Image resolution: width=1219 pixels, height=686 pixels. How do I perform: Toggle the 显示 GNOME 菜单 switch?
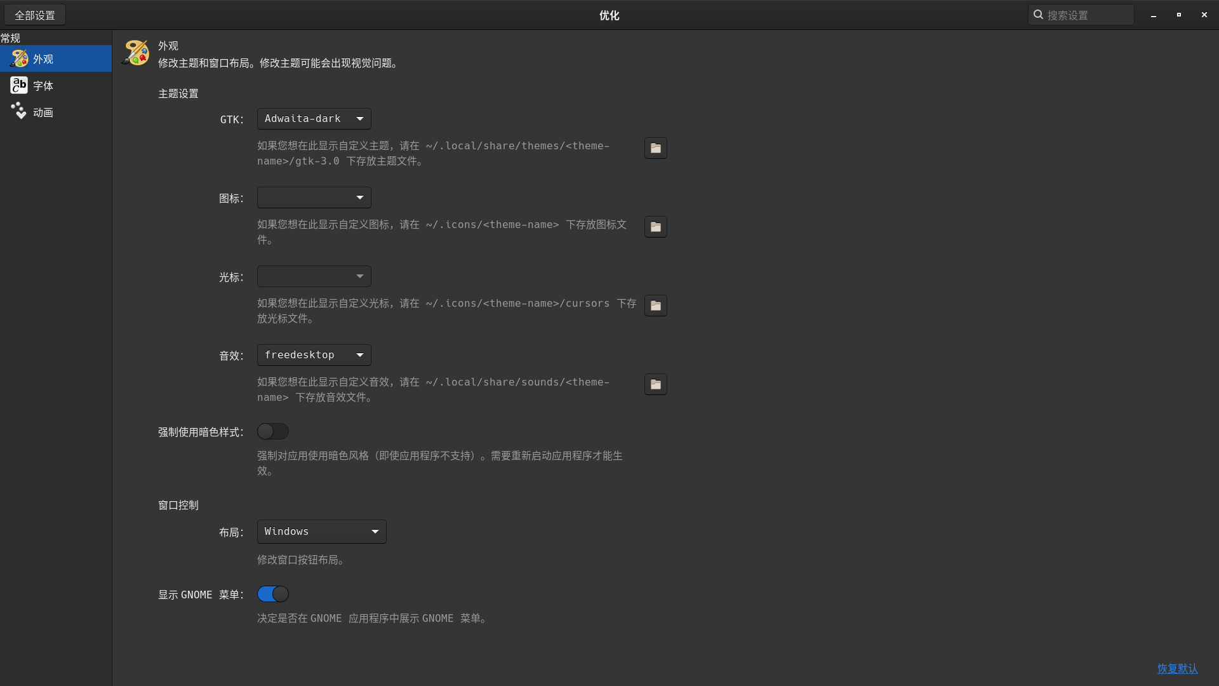point(273,594)
